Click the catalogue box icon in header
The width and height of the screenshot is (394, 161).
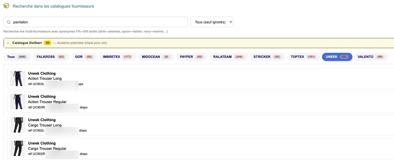coord(6,6)
